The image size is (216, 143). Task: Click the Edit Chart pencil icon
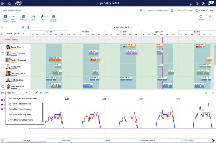click(x=37, y=93)
